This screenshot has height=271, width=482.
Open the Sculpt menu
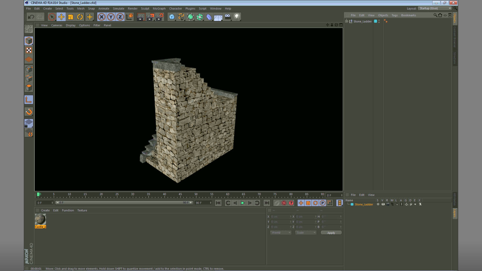pos(145,9)
